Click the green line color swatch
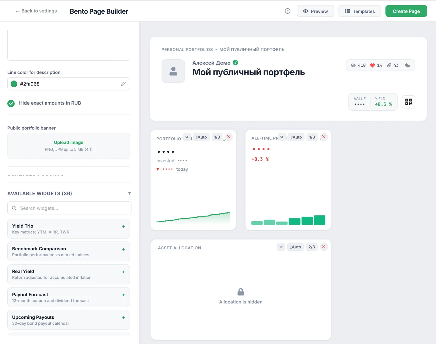Screen dimensions: 436x344 point(14,84)
